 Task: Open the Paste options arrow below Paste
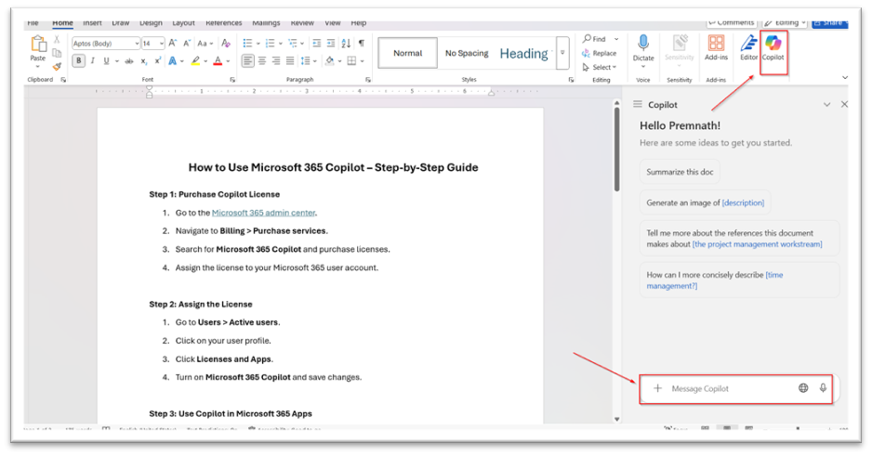(x=38, y=66)
